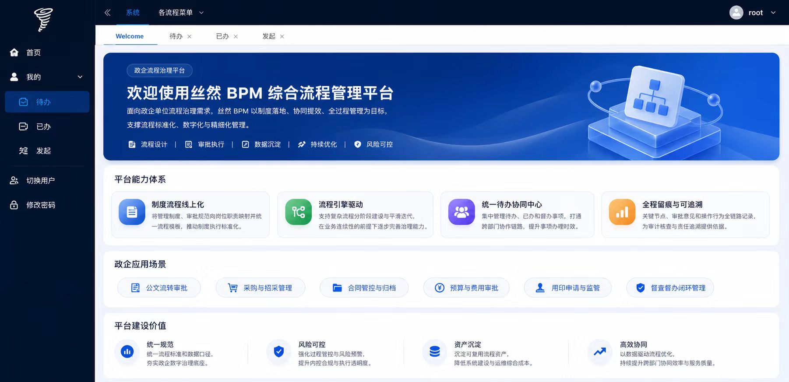Switch to the 已办 tab
Screen dimensions: 789x382
222,36
